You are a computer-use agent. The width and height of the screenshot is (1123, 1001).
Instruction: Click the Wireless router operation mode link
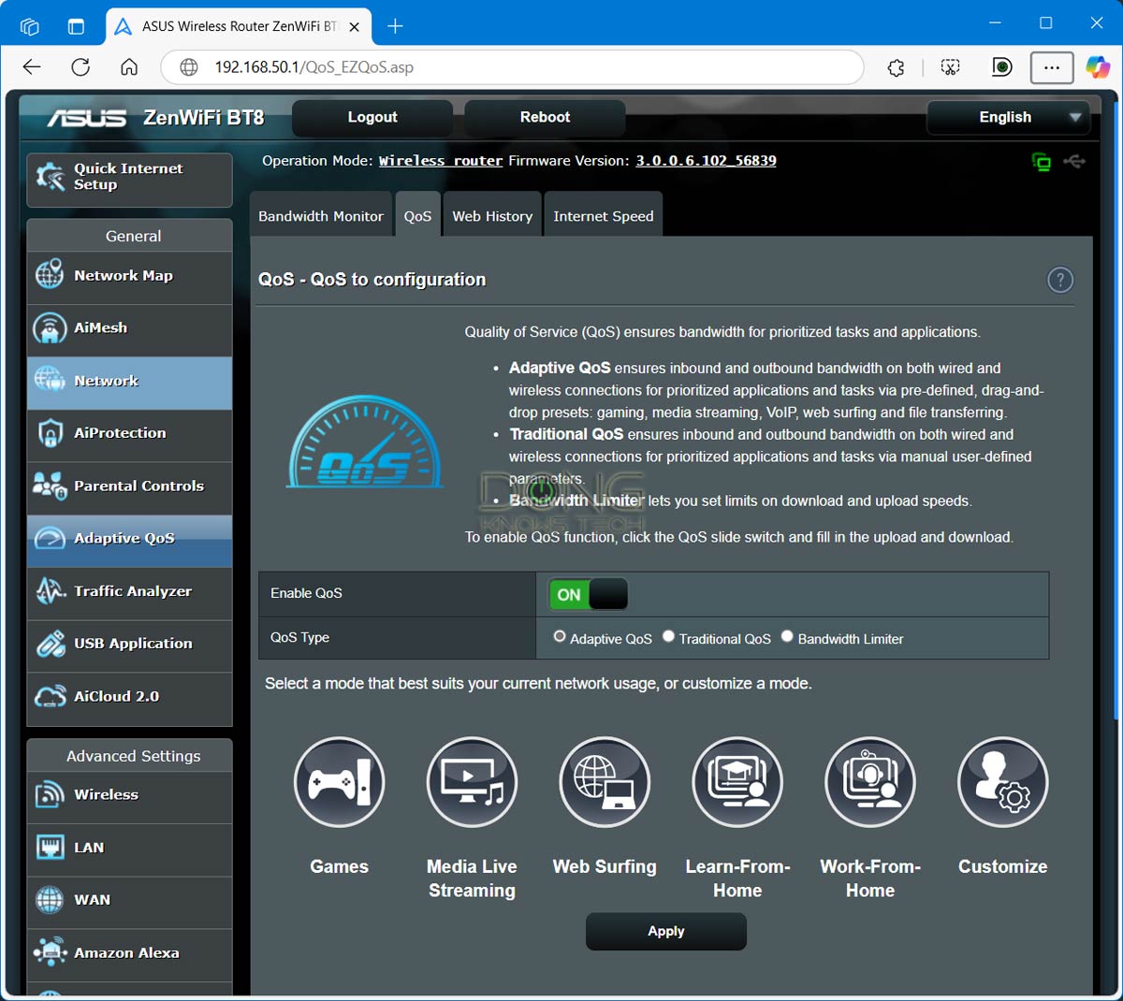click(441, 161)
